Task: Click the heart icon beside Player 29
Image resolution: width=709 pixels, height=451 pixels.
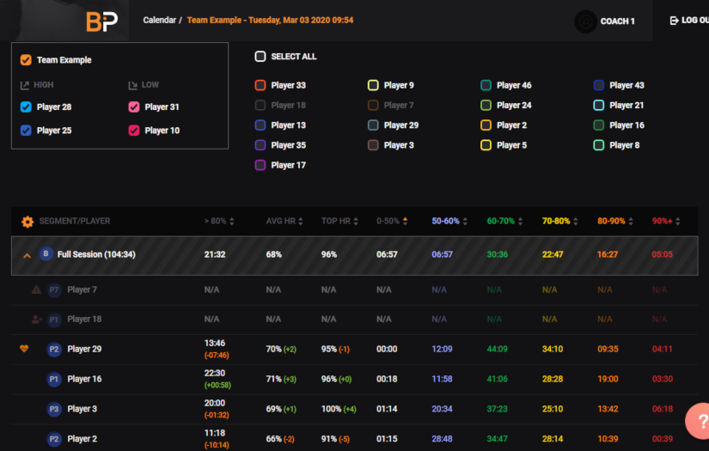Action: click(24, 349)
